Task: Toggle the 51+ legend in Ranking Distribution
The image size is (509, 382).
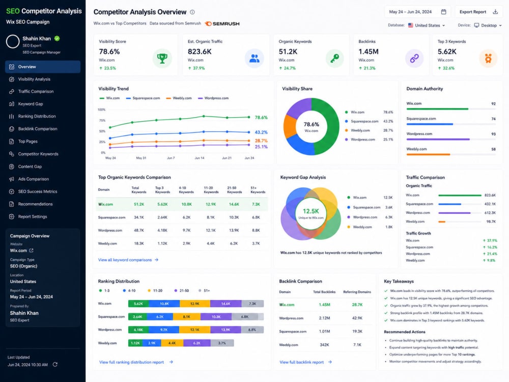Action: (x=204, y=291)
